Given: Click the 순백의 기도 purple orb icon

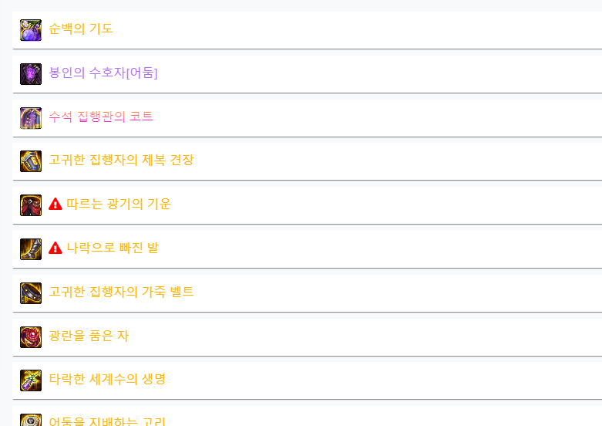Looking at the screenshot, I should pos(31,30).
